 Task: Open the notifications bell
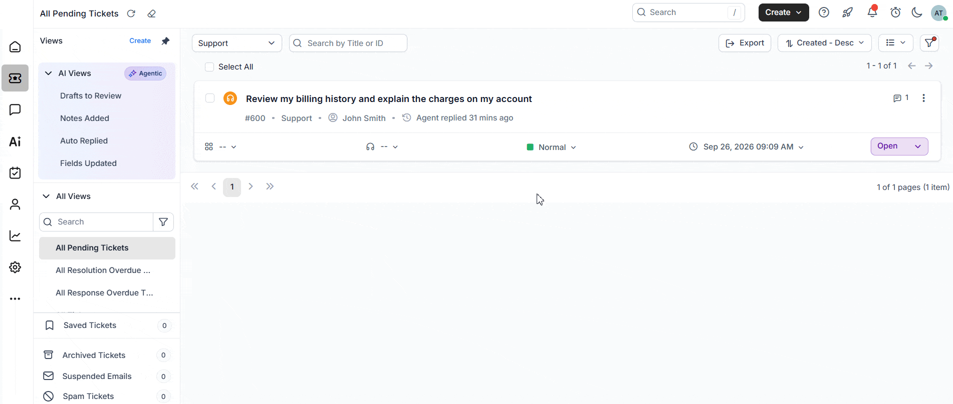[x=872, y=12]
